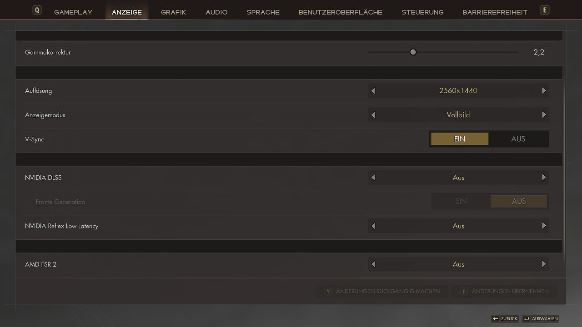Image resolution: width=582 pixels, height=327 pixels.
Task: Select the Gammakorrektur setting label
Action: [x=48, y=52]
